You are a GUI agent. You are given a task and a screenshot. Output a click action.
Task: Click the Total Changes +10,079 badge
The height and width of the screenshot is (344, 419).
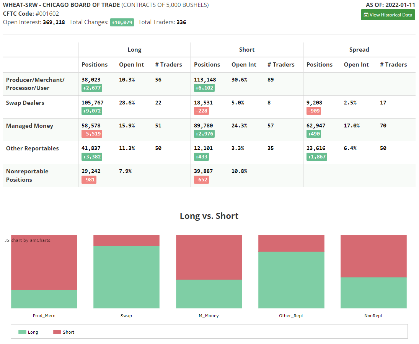pos(122,23)
